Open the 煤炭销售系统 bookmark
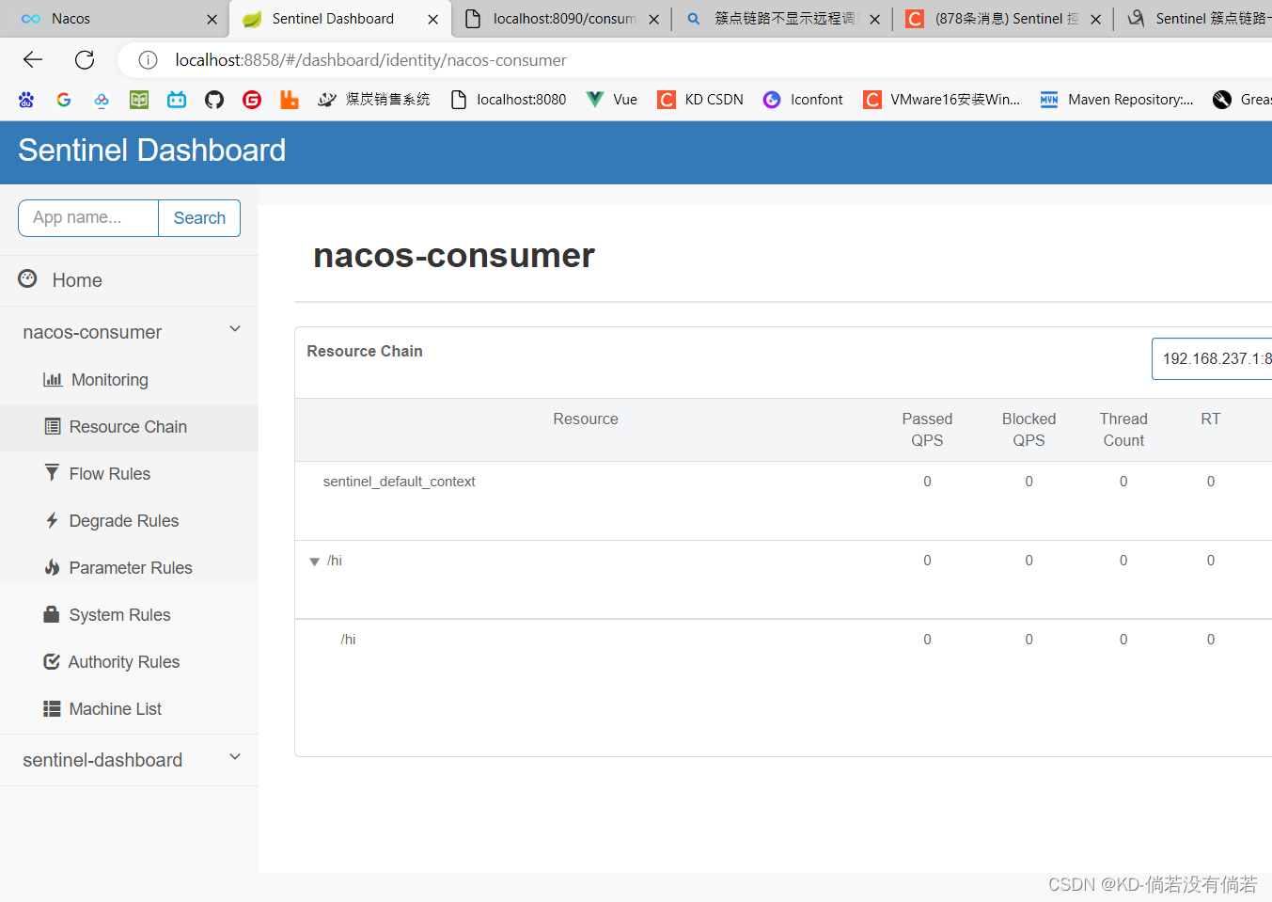Screen dimensions: 1272x902 [x=374, y=100]
